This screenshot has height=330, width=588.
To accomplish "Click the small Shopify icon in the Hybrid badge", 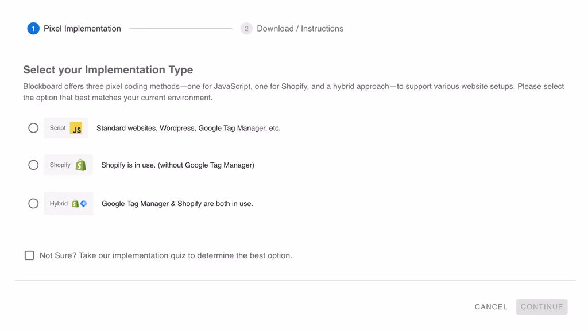I will pyautogui.click(x=75, y=204).
